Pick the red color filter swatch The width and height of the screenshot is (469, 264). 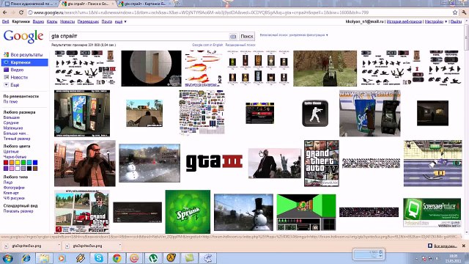(6, 163)
